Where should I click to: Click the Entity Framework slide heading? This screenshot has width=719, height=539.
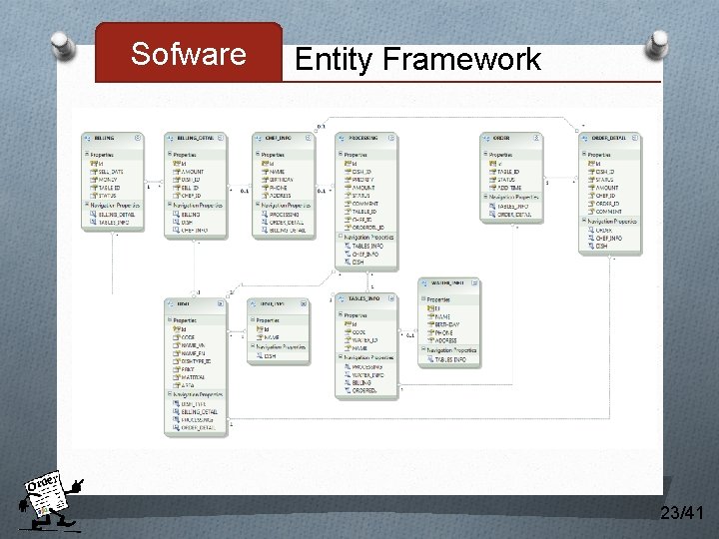coord(417,59)
